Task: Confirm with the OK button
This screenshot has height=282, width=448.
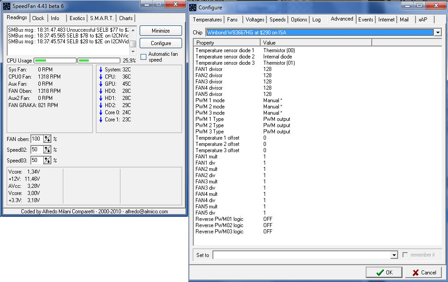Action: (384, 272)
